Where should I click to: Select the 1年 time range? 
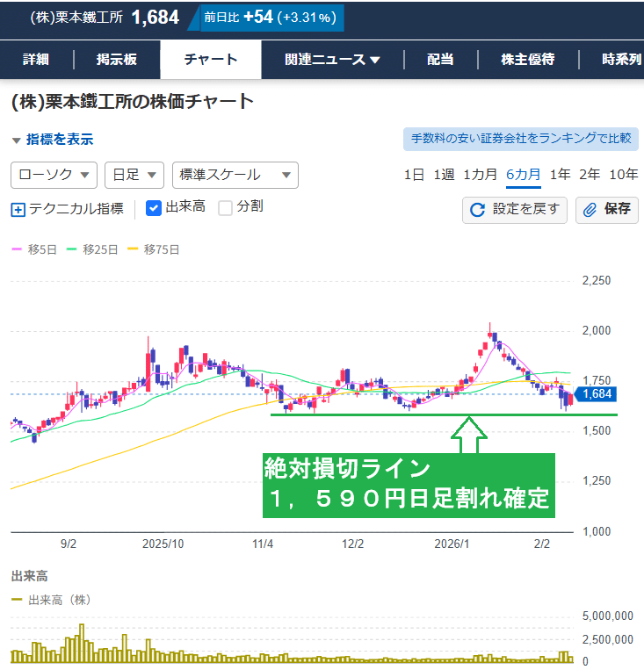pos(561,175)
